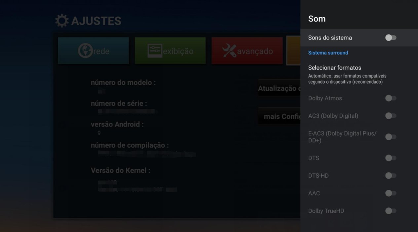Click the Som panel header
The height and width of the screenshot is (232, 418).
pyautogui.click(x=317, y=19)
